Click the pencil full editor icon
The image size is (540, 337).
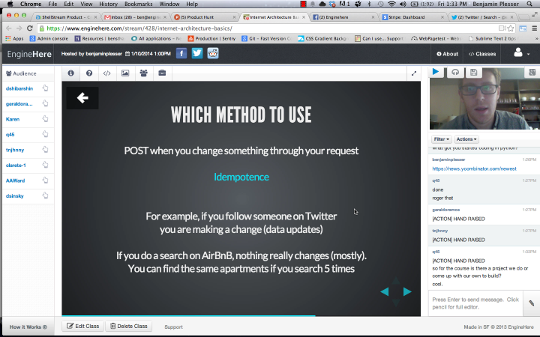pyautogui.click(x=531, y=303)
